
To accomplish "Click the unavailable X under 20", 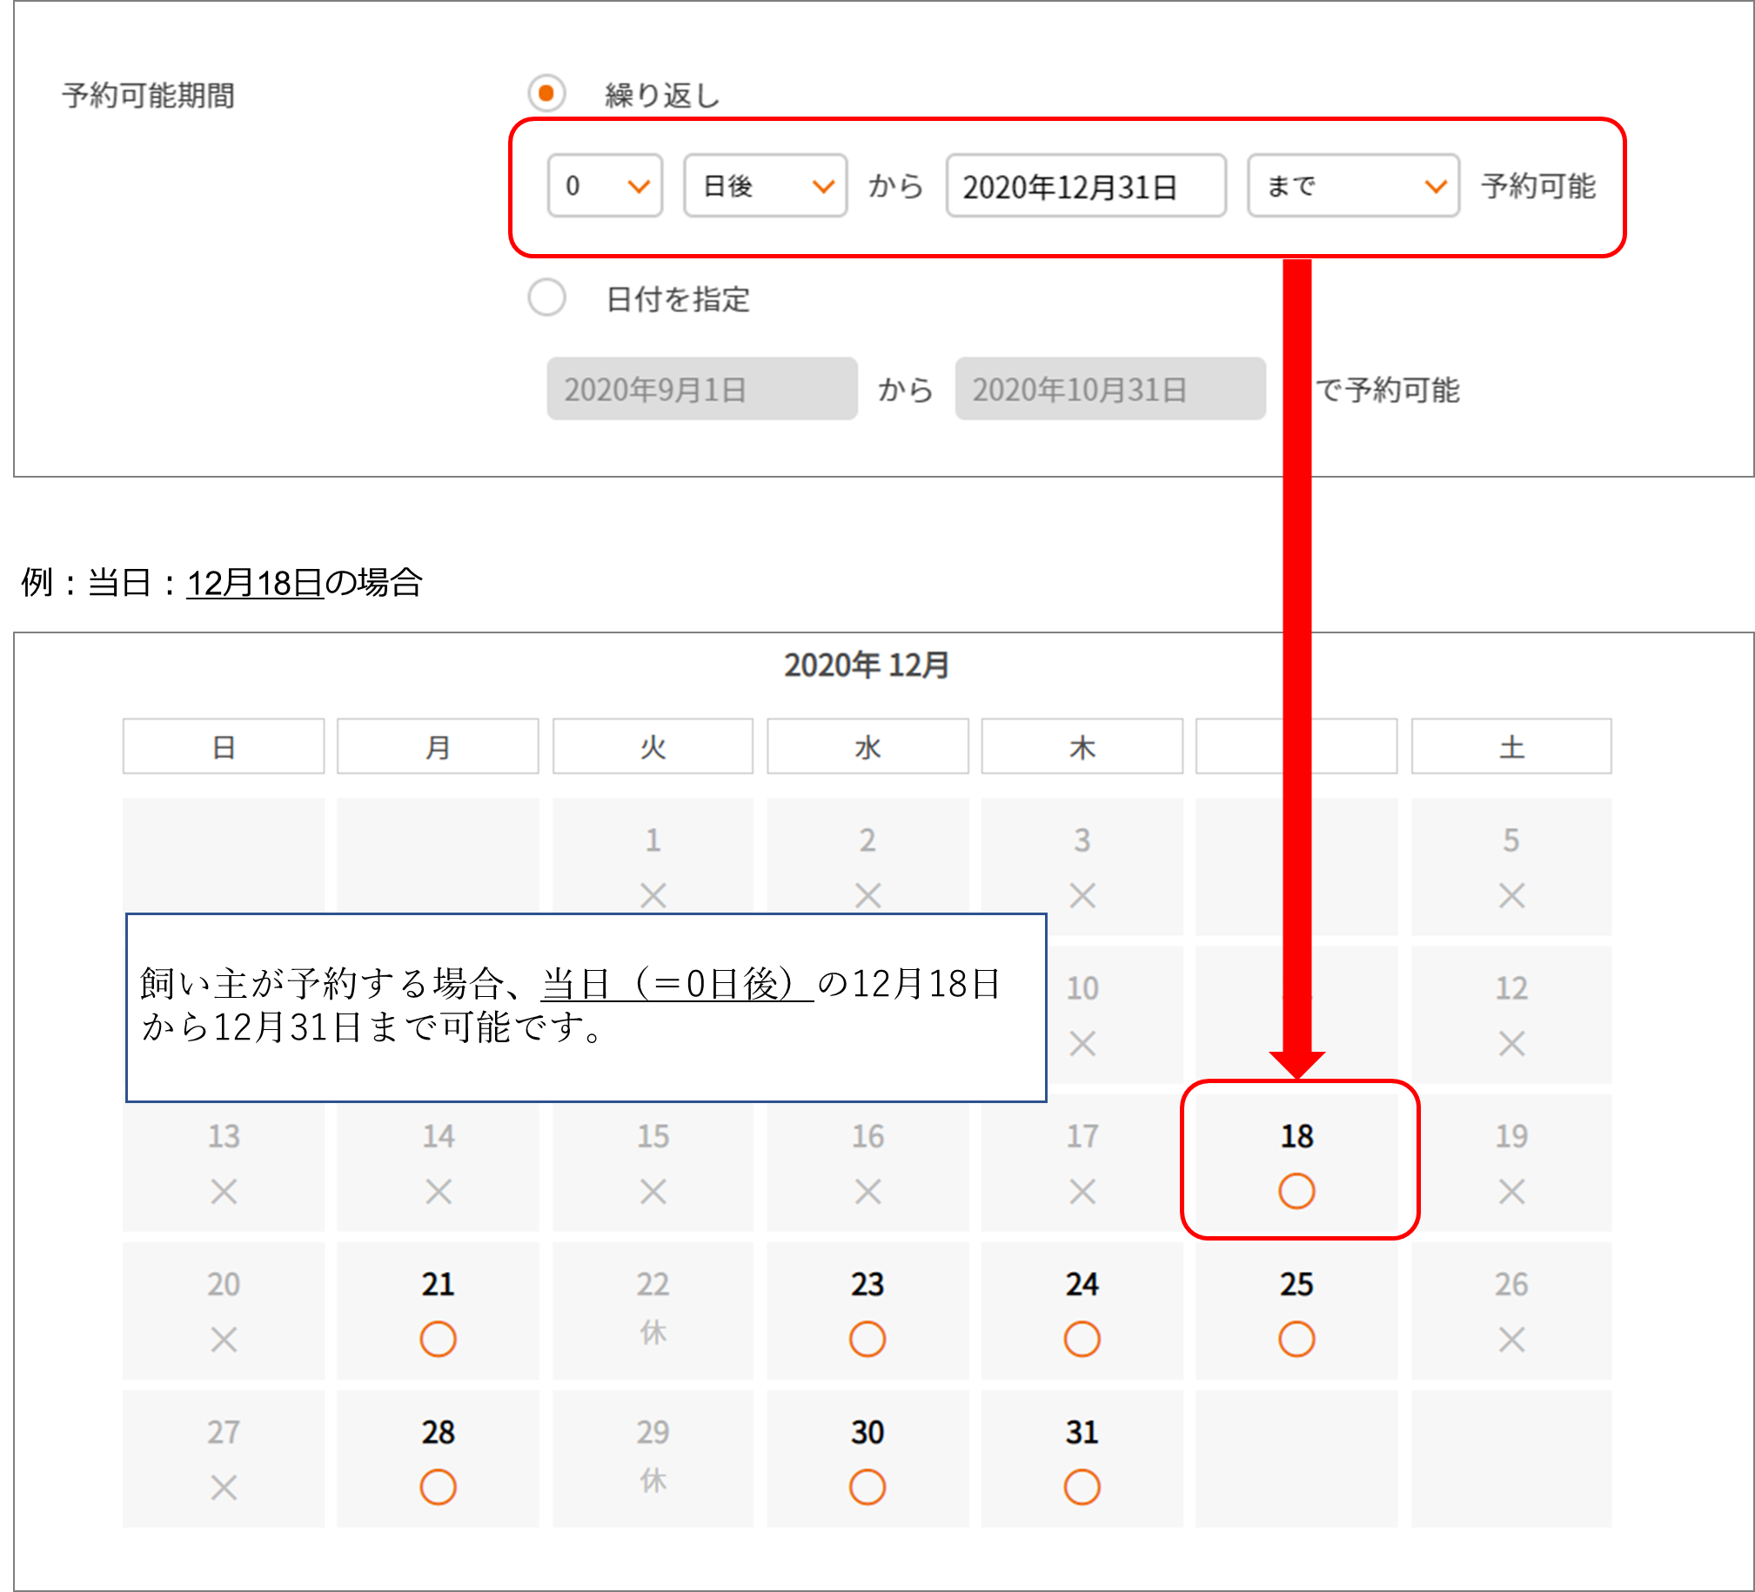I will pos(224,1340).
